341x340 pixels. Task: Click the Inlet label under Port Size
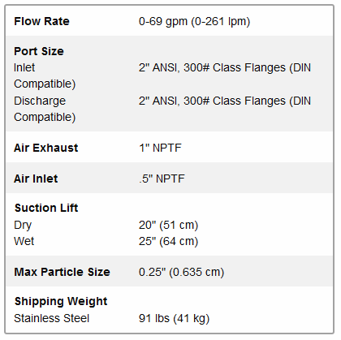pos(24,67)
